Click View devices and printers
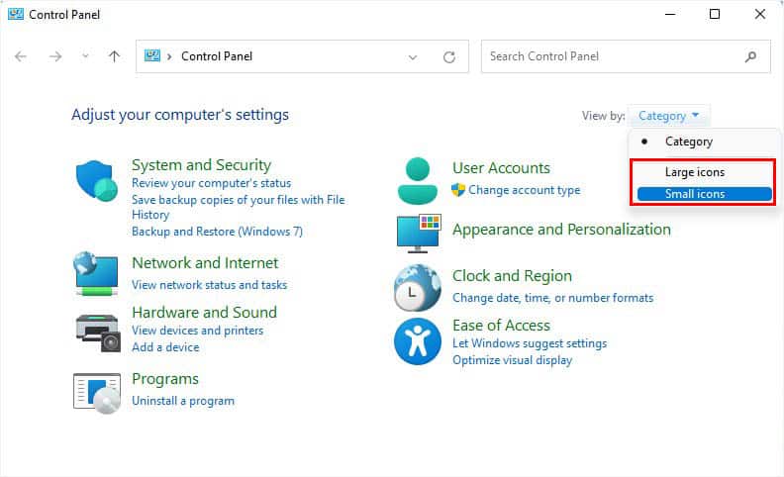Image resolution: width=784 pixels, height=477 pixels. [x=198, y=331]
